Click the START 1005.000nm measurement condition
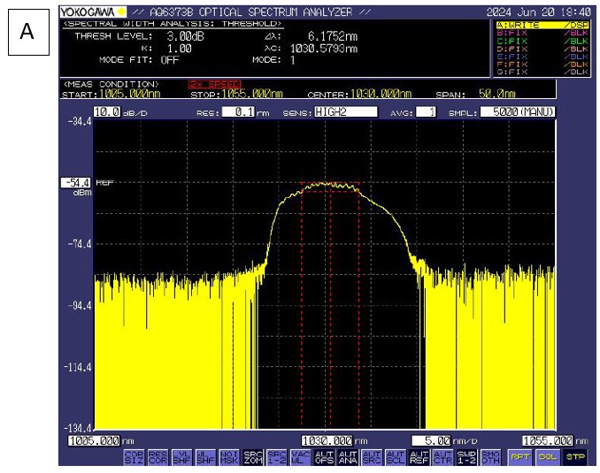Viewport: 600px width, 473px height. (x=111, y=94)
